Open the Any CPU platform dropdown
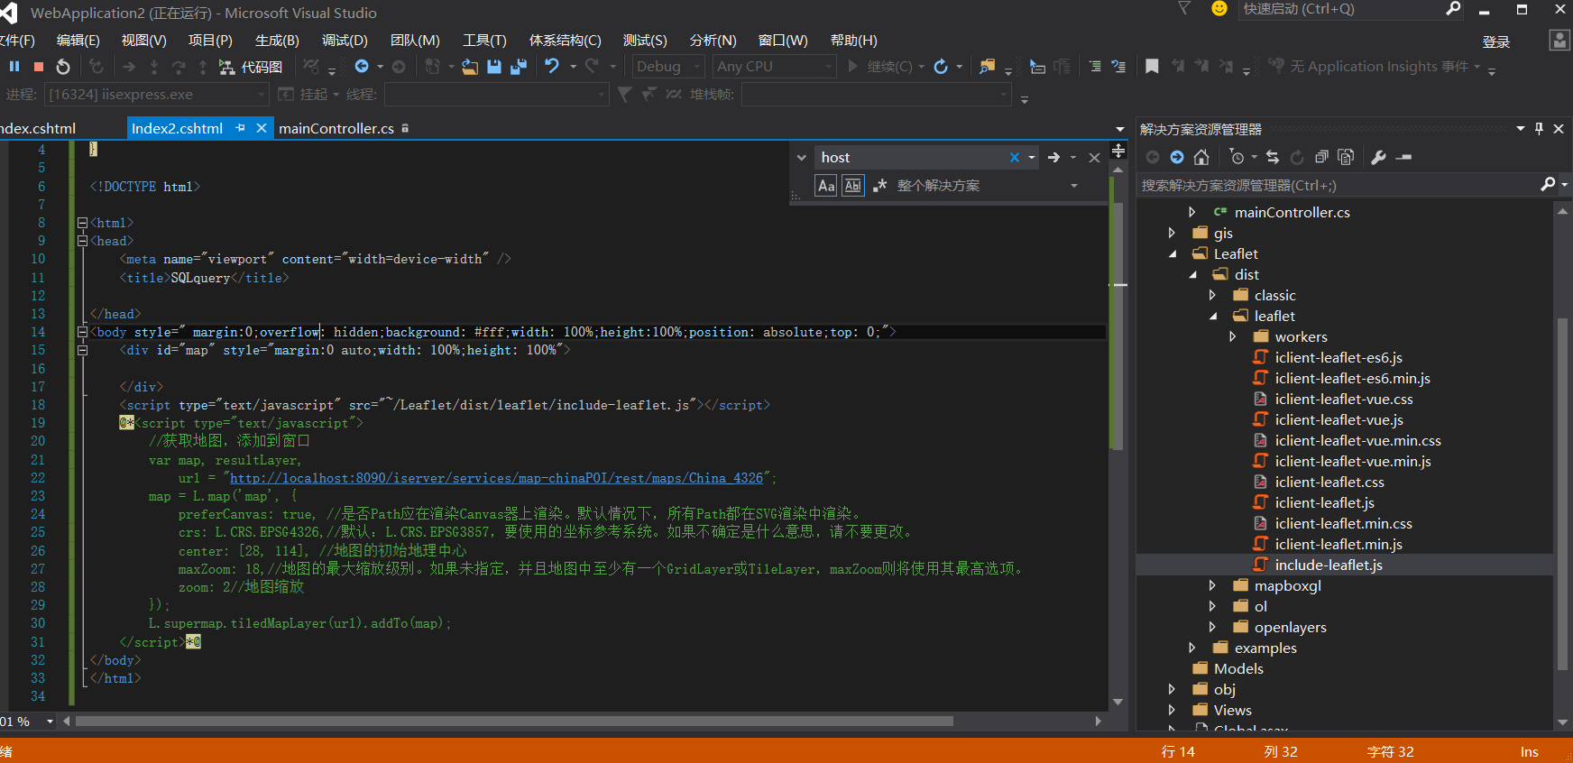The height and width of the screenshot is (763, 1573). 775,67
